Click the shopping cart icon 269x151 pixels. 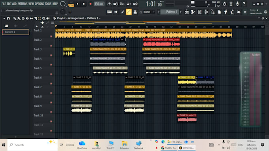245,12
